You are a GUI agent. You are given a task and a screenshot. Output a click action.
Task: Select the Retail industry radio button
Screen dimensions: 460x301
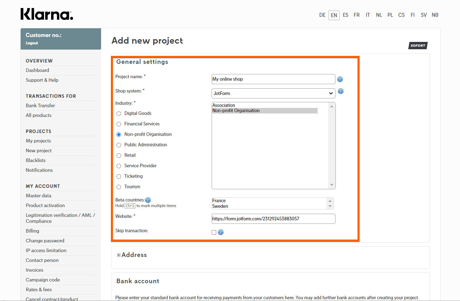119,155
